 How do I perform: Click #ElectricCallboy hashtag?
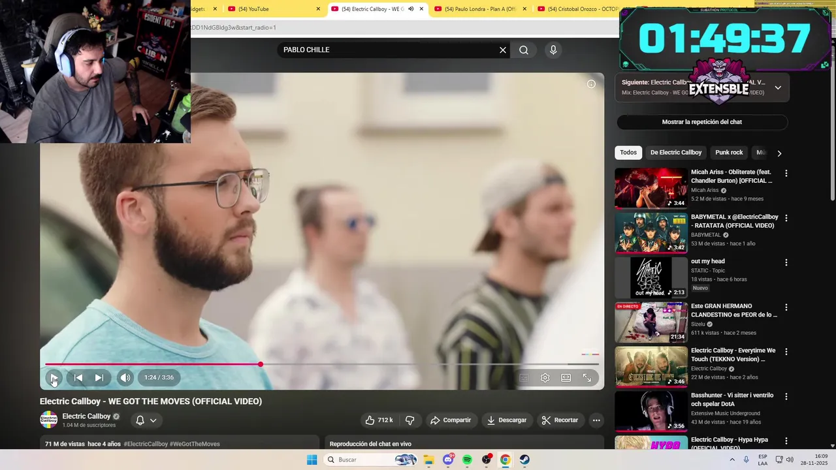pos(146,444)
